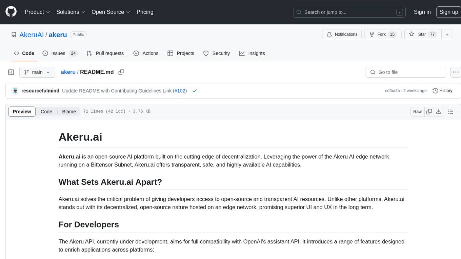Switch to the Security tab
Viewport: 461px width, 259px height.
coord(217,53)
